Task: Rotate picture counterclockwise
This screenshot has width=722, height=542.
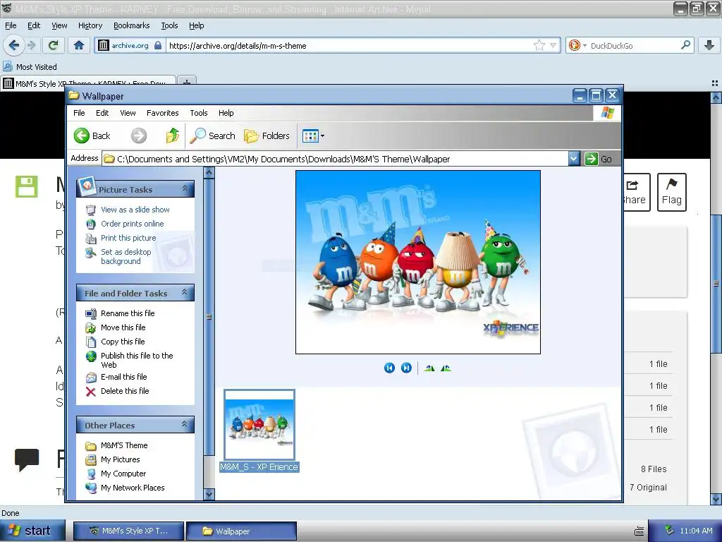Action: tap(446, 368)
